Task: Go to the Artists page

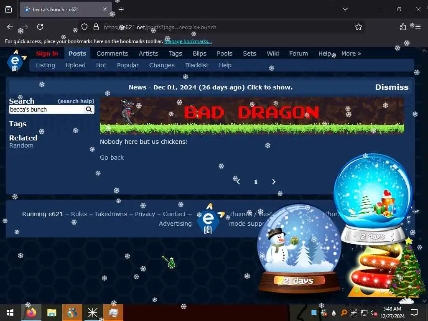Action: click(148, 53)
